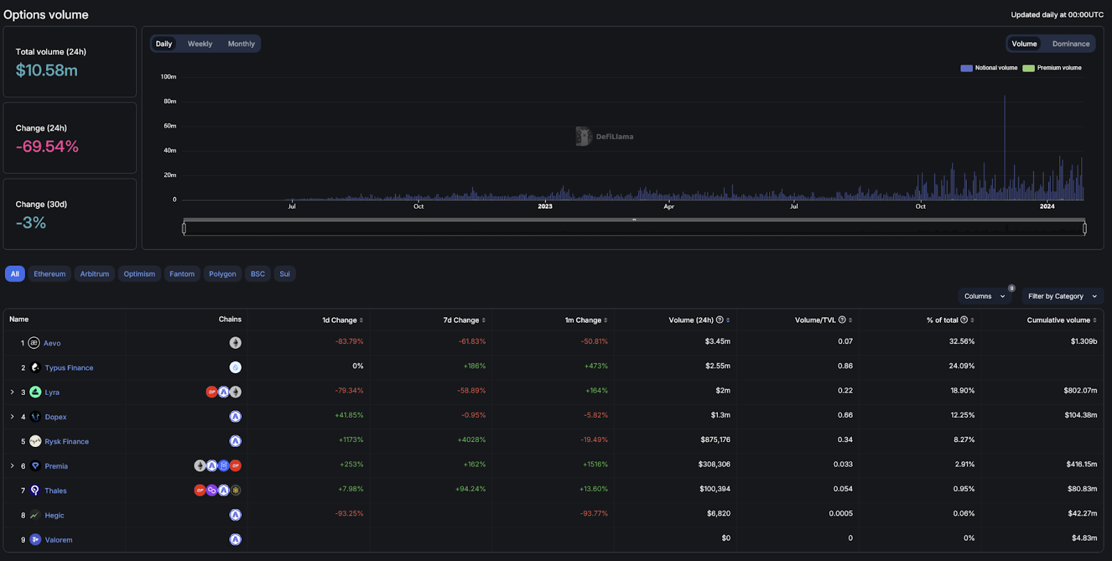Click the Hegic logo icon

point(35,515)
